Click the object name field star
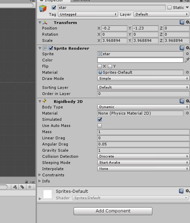 (x=112, y=8)
